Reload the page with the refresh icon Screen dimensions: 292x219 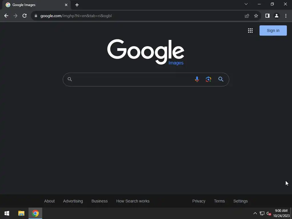[25, 16]
